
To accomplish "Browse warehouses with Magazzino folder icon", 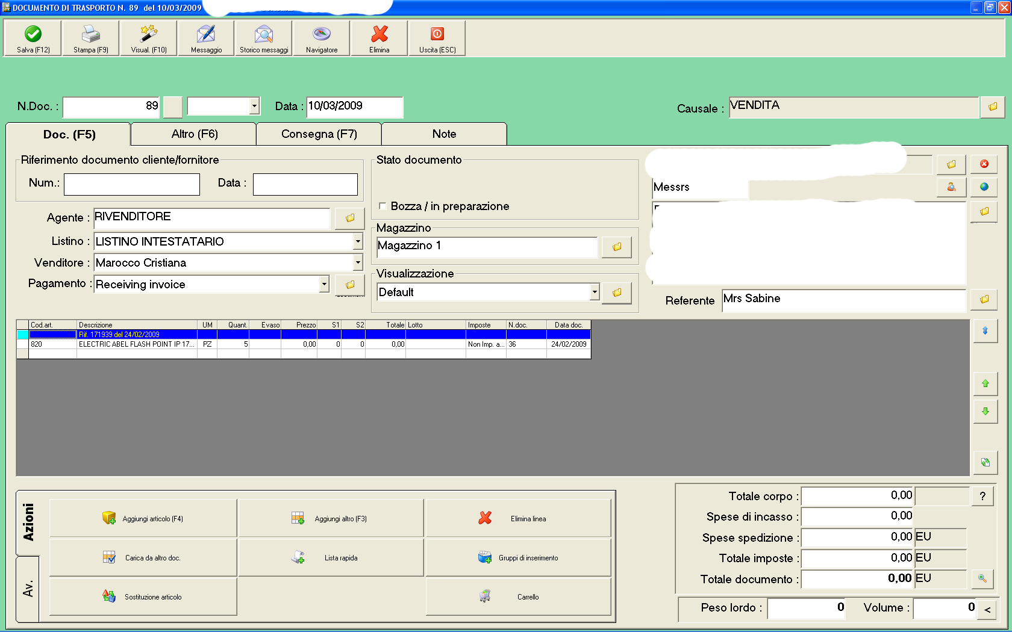I will click(617, 247).
